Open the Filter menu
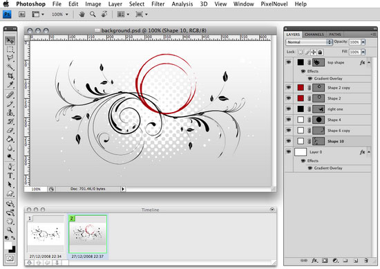380x269 pixels. (x=158, y=4)
